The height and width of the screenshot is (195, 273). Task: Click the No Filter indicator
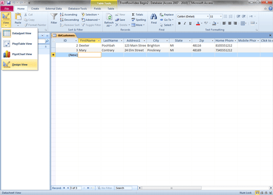click(x=104, y=188)
